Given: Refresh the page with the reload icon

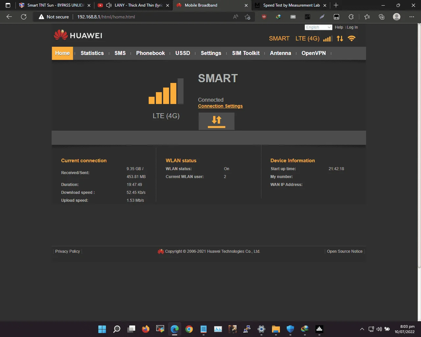Looking at the screenshot, I should [x=24, y=17].
